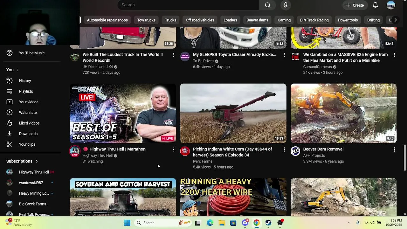Click the Create button

tap(355, 5)
